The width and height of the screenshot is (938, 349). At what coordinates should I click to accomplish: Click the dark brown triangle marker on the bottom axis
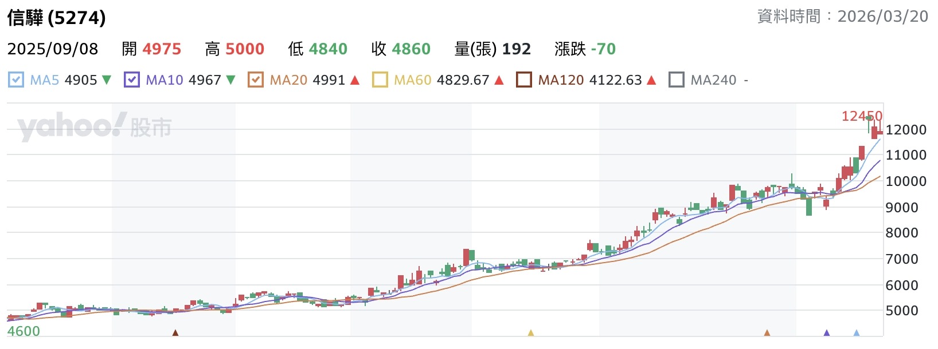click(175, 332)
